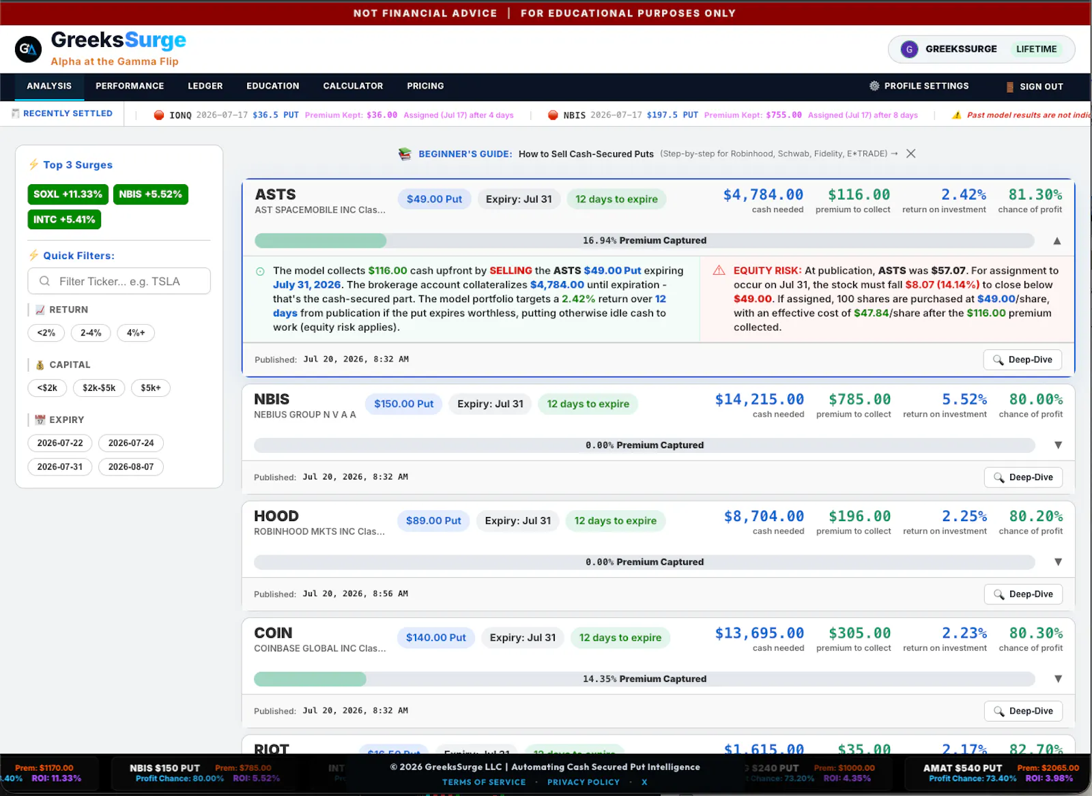
Task: Open the Education tab
Action: coord(273,86)
